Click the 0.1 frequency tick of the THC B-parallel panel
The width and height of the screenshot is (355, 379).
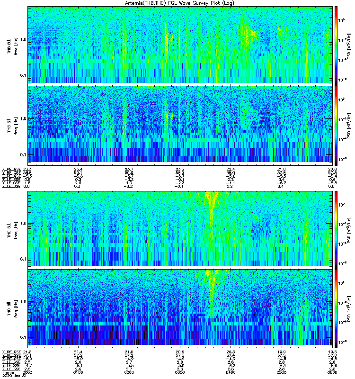(x=23, y=337)
